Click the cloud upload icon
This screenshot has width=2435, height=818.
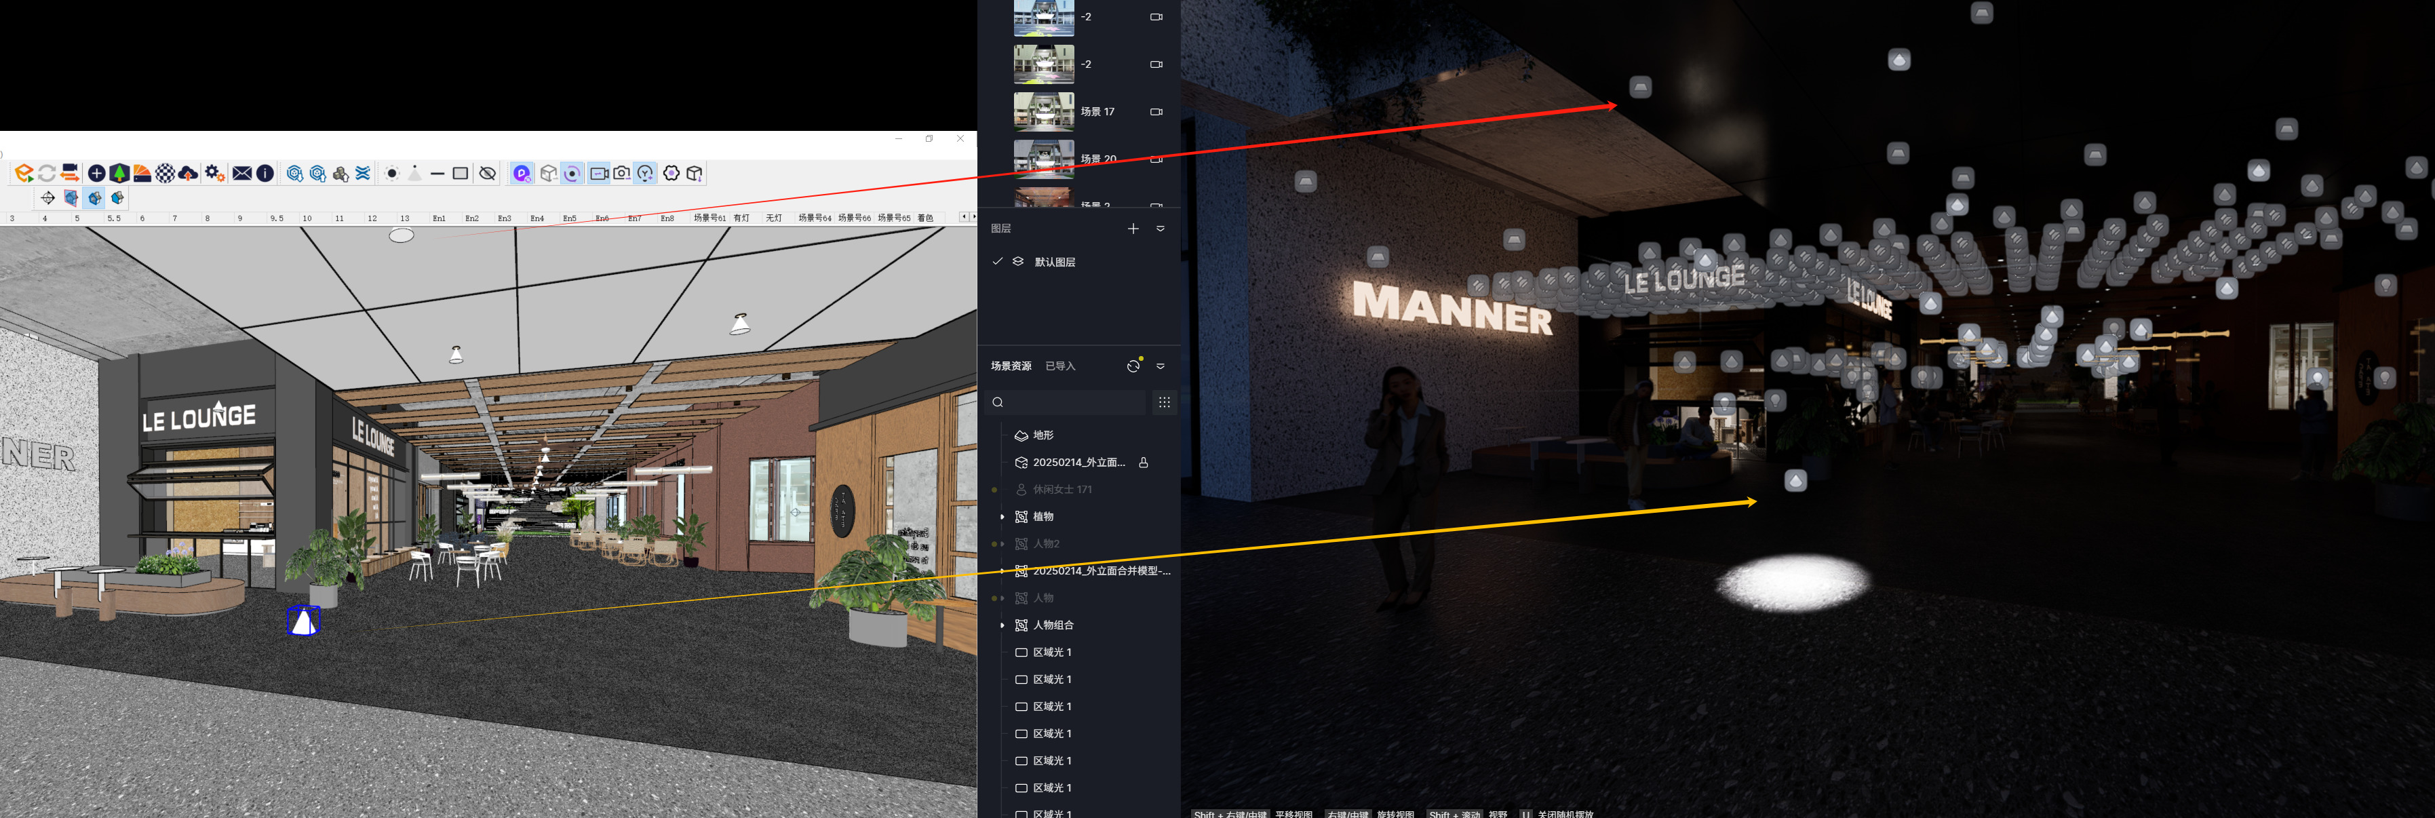(188, 173)
